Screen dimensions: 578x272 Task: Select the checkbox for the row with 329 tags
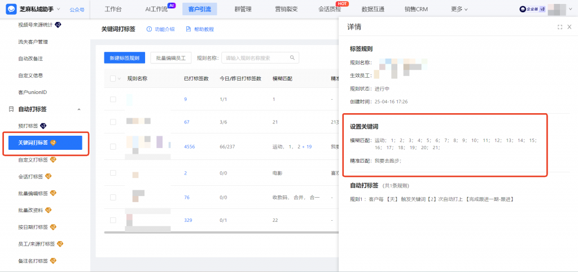113,220
